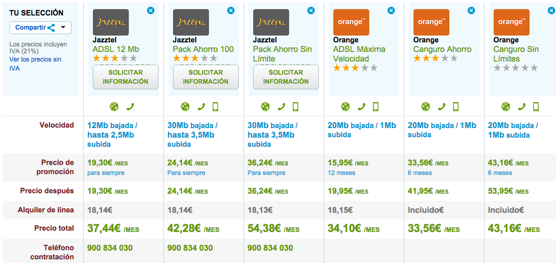Remove Jazztel ADSL 12 Mb from comparison
This screenshot has width=556, height=263.
click(151, 10)
